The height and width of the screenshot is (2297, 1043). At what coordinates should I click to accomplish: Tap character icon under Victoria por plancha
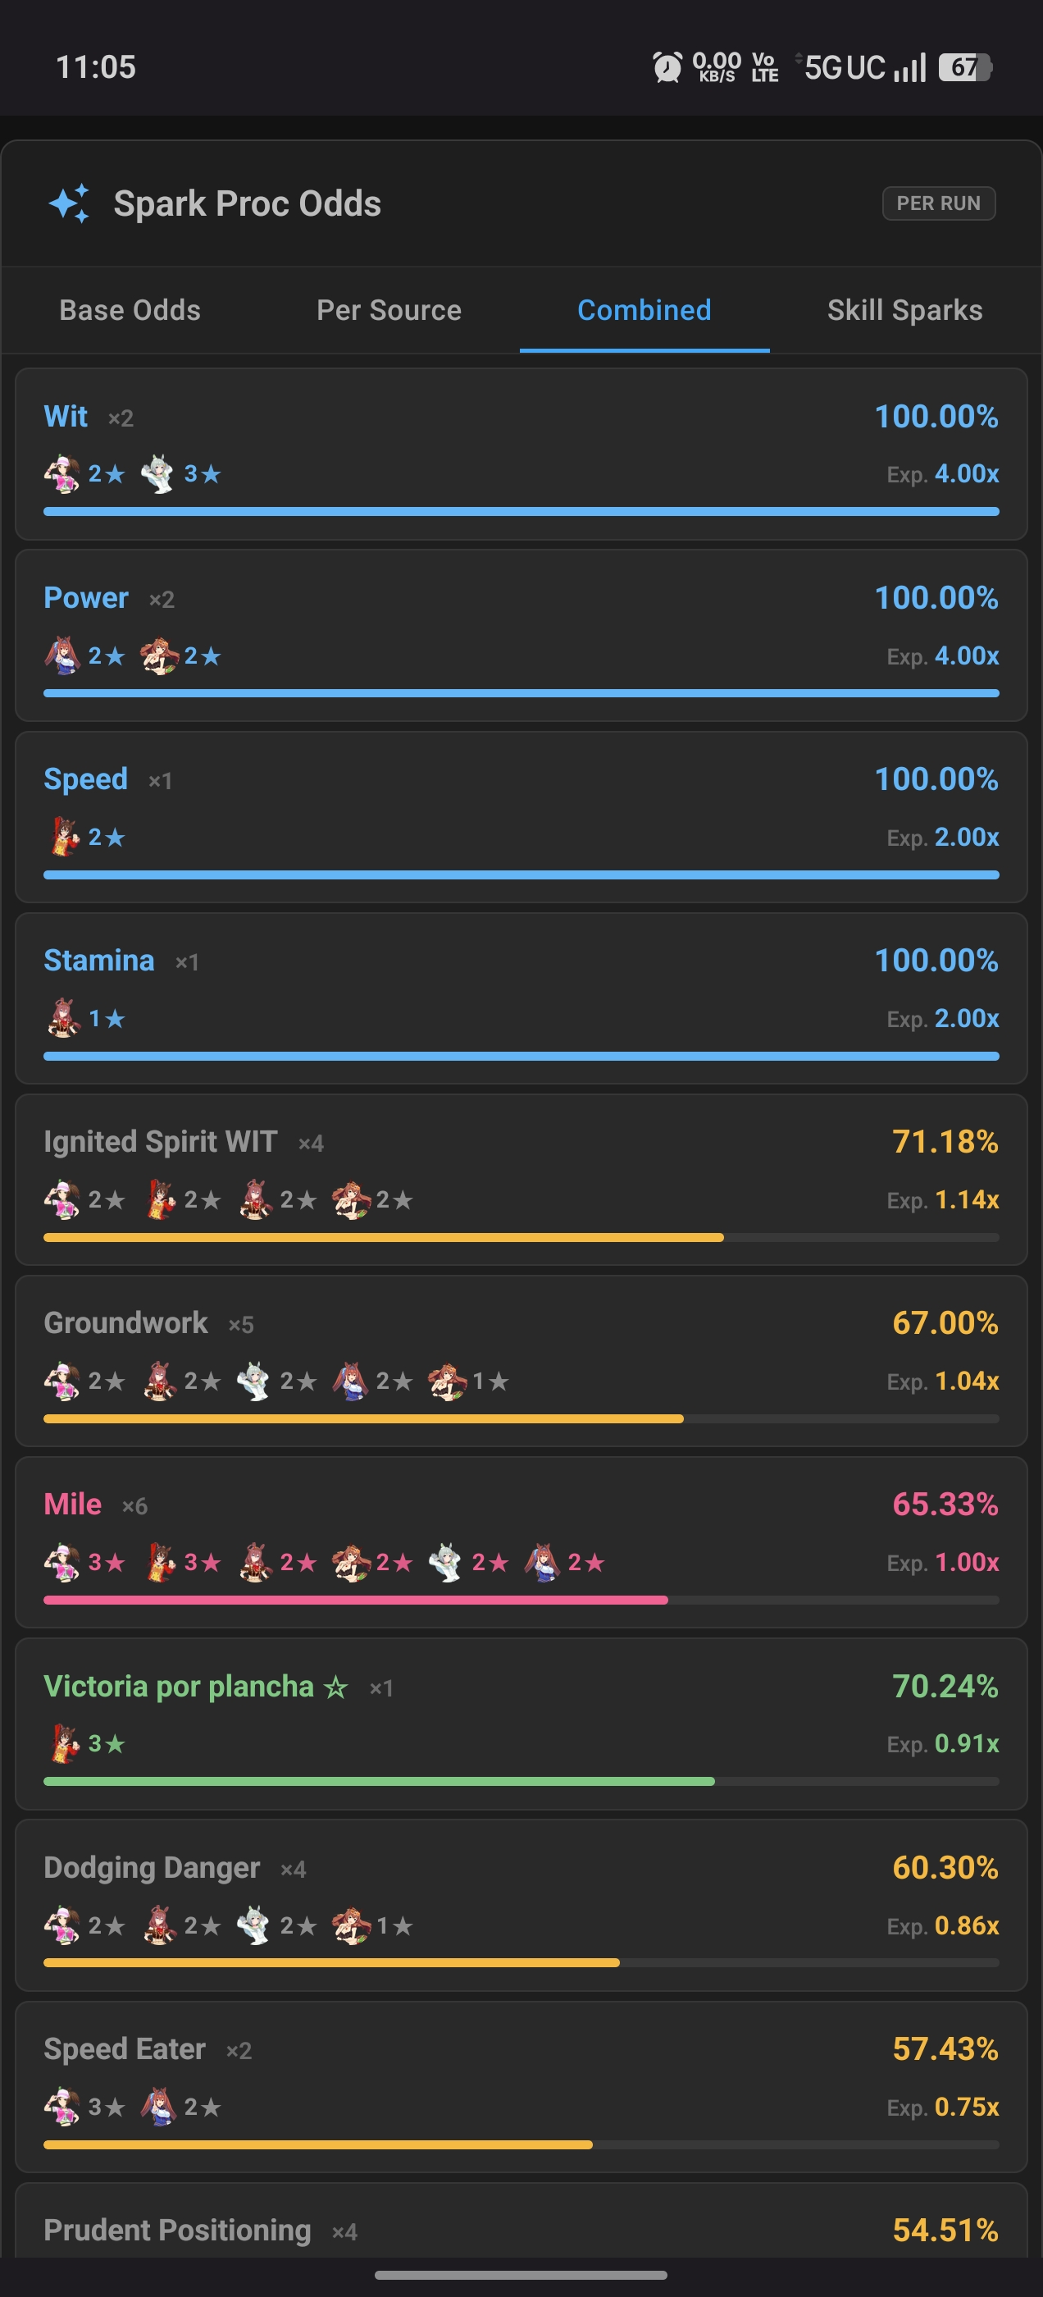(x=62, y=1743)
